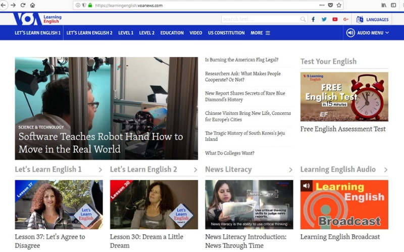Open 'Researchers Ask: What Makes People Cooperate' article
Image resolution: width=404 pixels, height=252 pixels.
click(243, 77)
